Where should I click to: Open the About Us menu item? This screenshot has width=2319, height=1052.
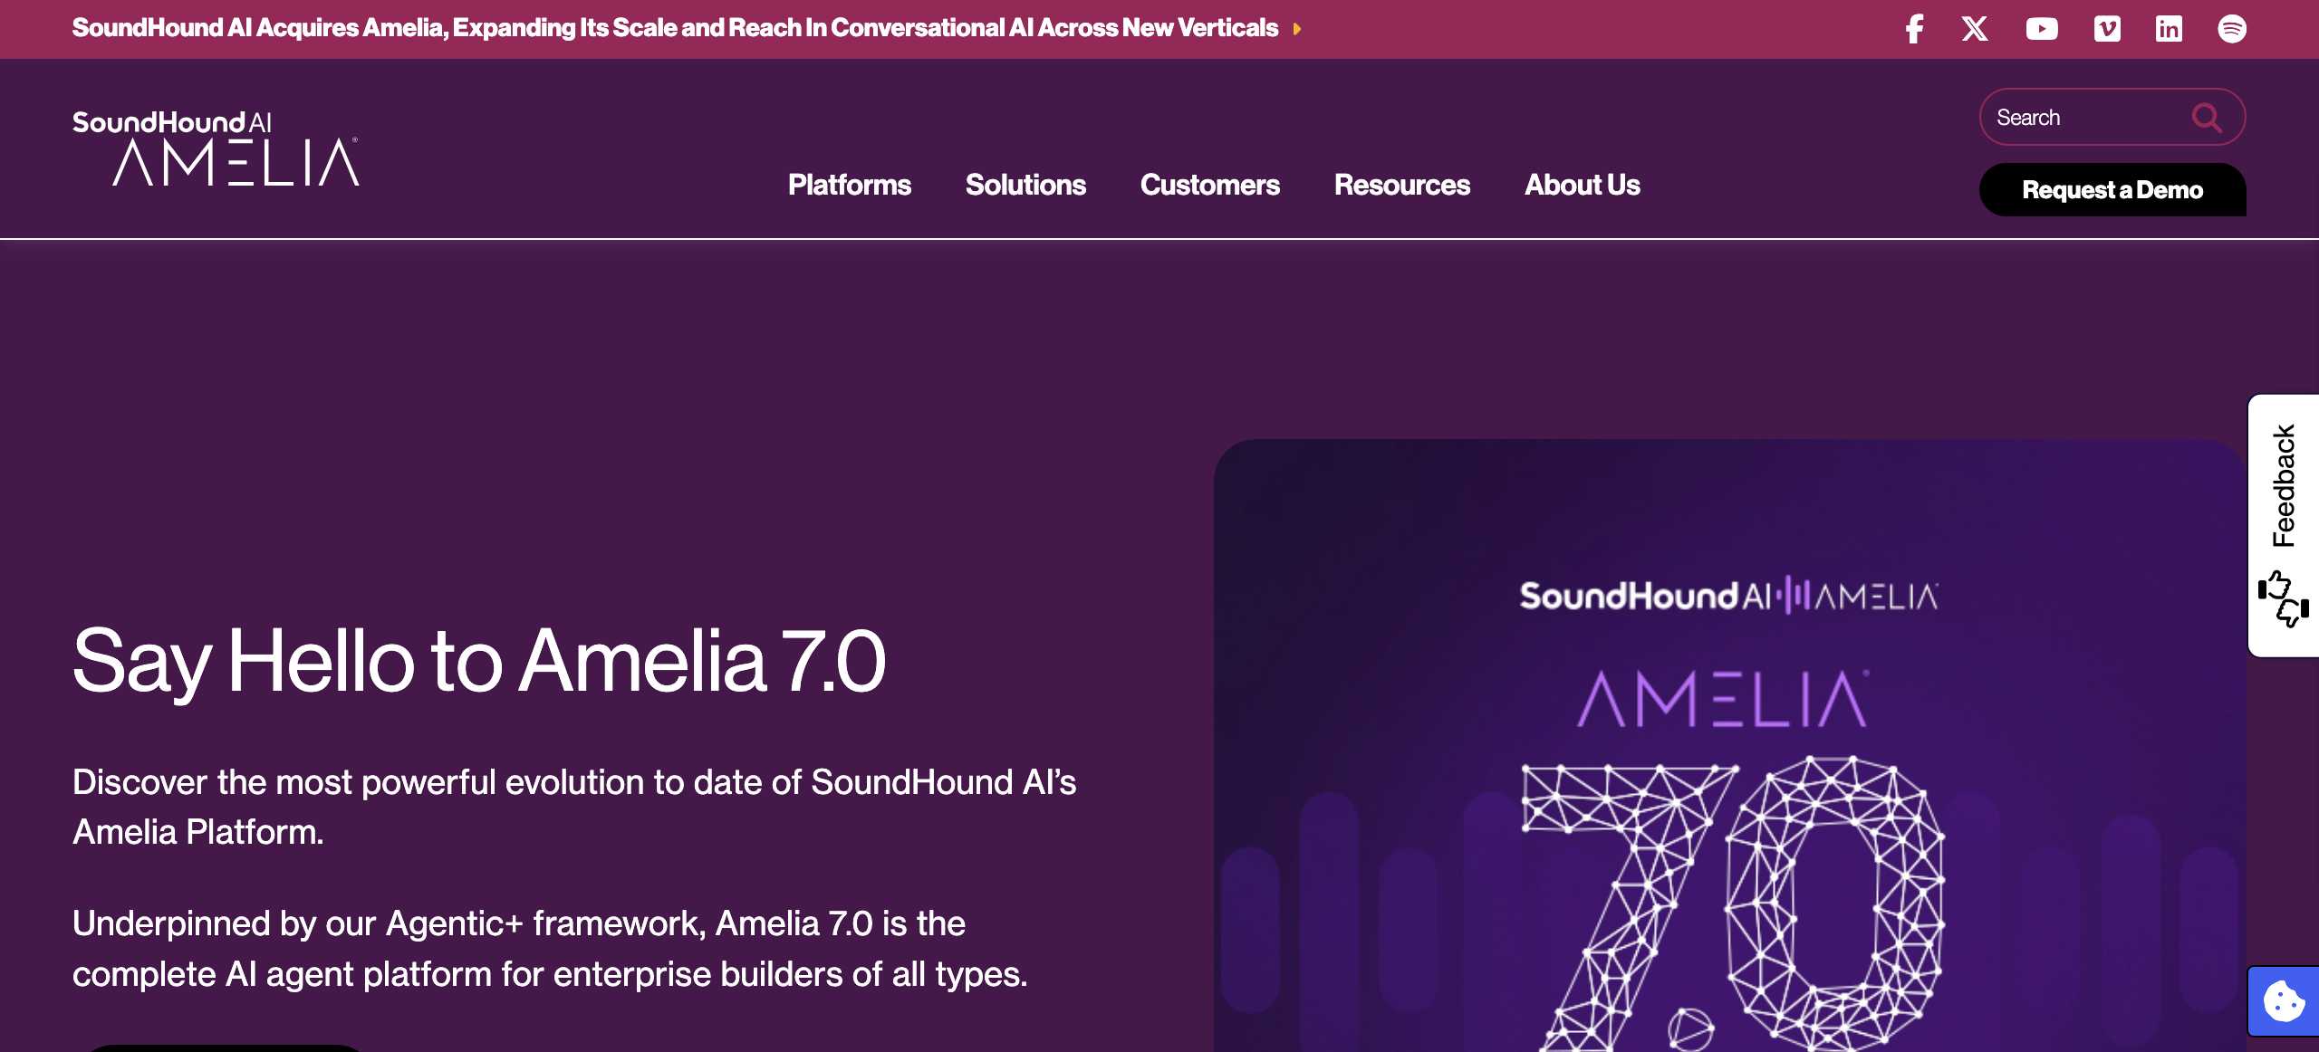pyautogui.click(x=1582, y=185)
